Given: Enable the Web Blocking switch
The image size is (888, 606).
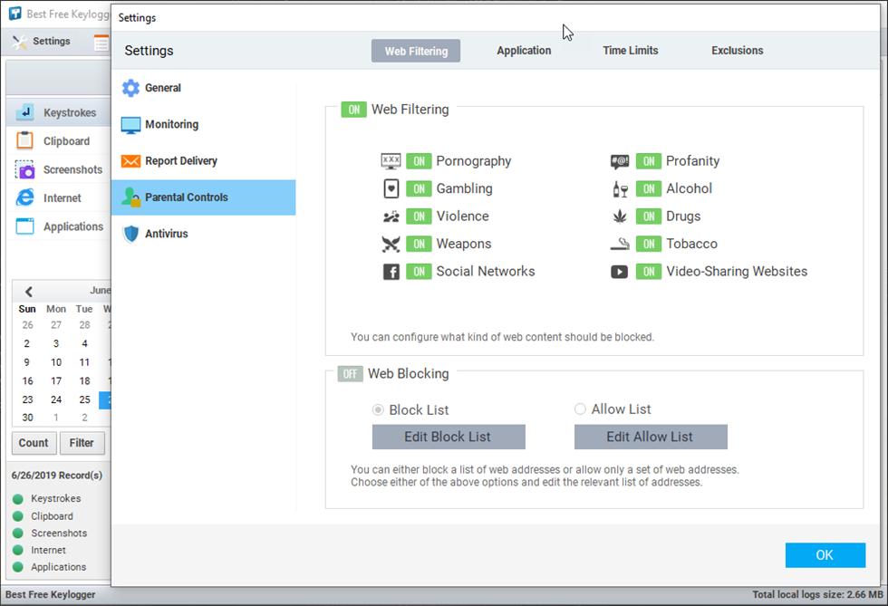Looking at the screenshot, I should pos(350,374).
